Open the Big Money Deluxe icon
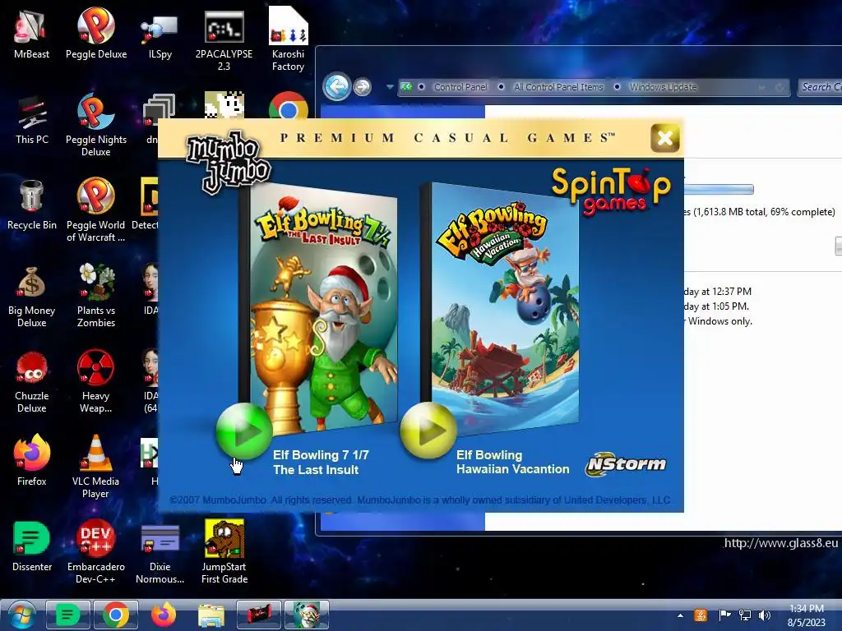Viewport: 842px width, 631px height. pyautogui.click(x=32, y=296)
